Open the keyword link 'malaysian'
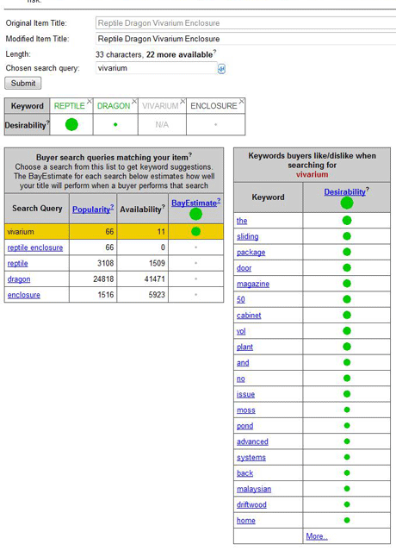Screen dimensions: 396x557 tap(254, 489)
